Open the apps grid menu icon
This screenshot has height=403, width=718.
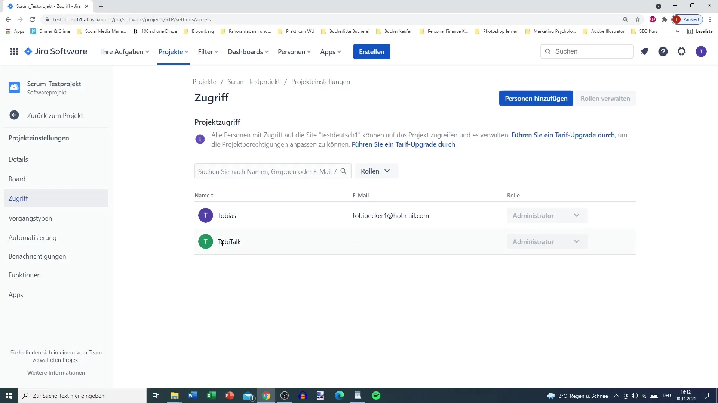click(13, 51)
